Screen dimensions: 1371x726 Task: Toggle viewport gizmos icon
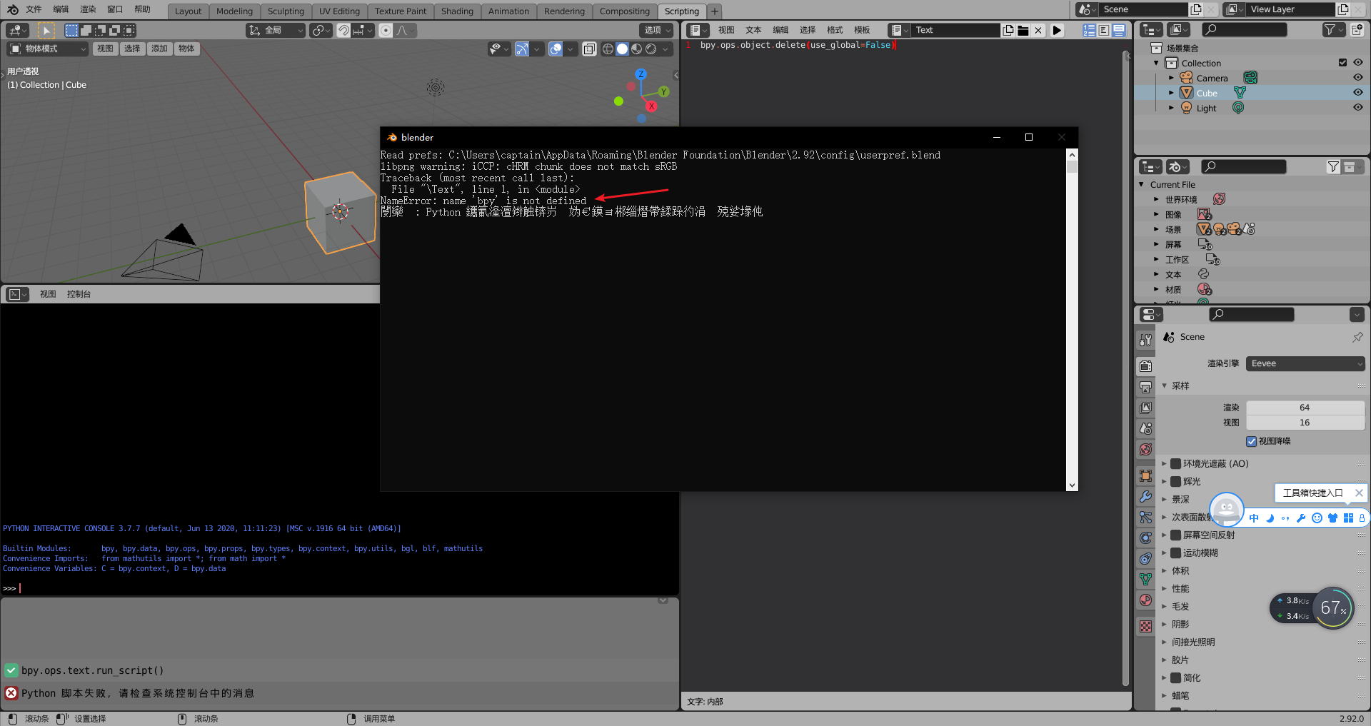(x=522, y=49)
